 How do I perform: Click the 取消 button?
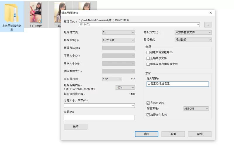pos(173,134)
